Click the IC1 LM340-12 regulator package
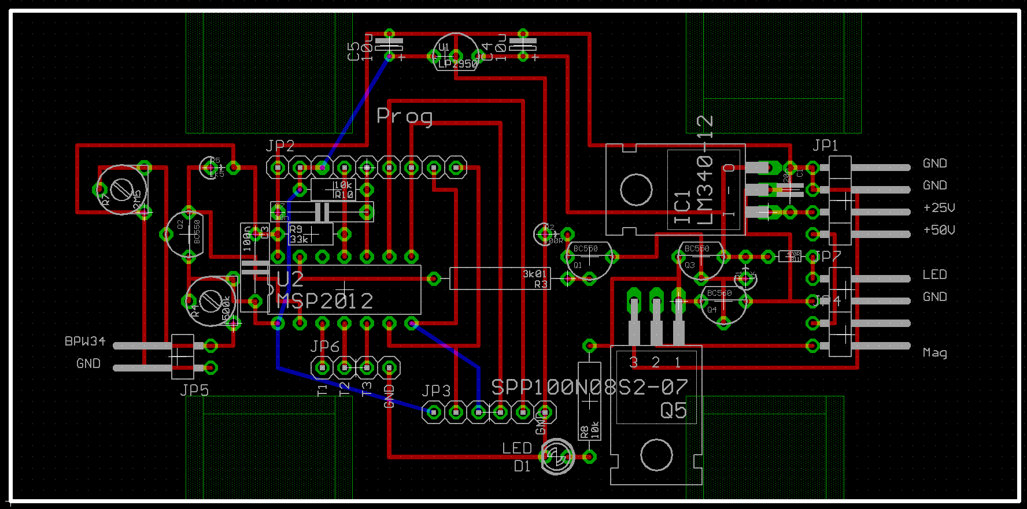This screenshot has width=1027, height=509. pos(675,190)
